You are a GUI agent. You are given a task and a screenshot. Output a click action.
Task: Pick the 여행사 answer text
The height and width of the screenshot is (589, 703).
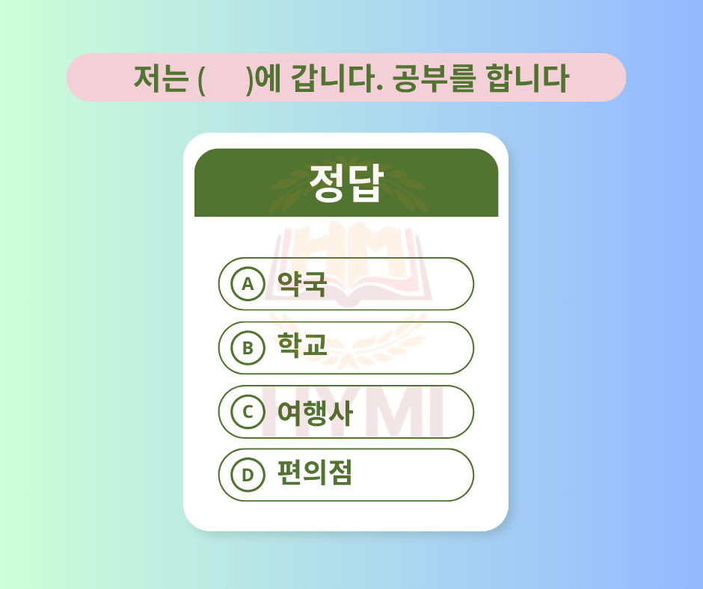315,412
